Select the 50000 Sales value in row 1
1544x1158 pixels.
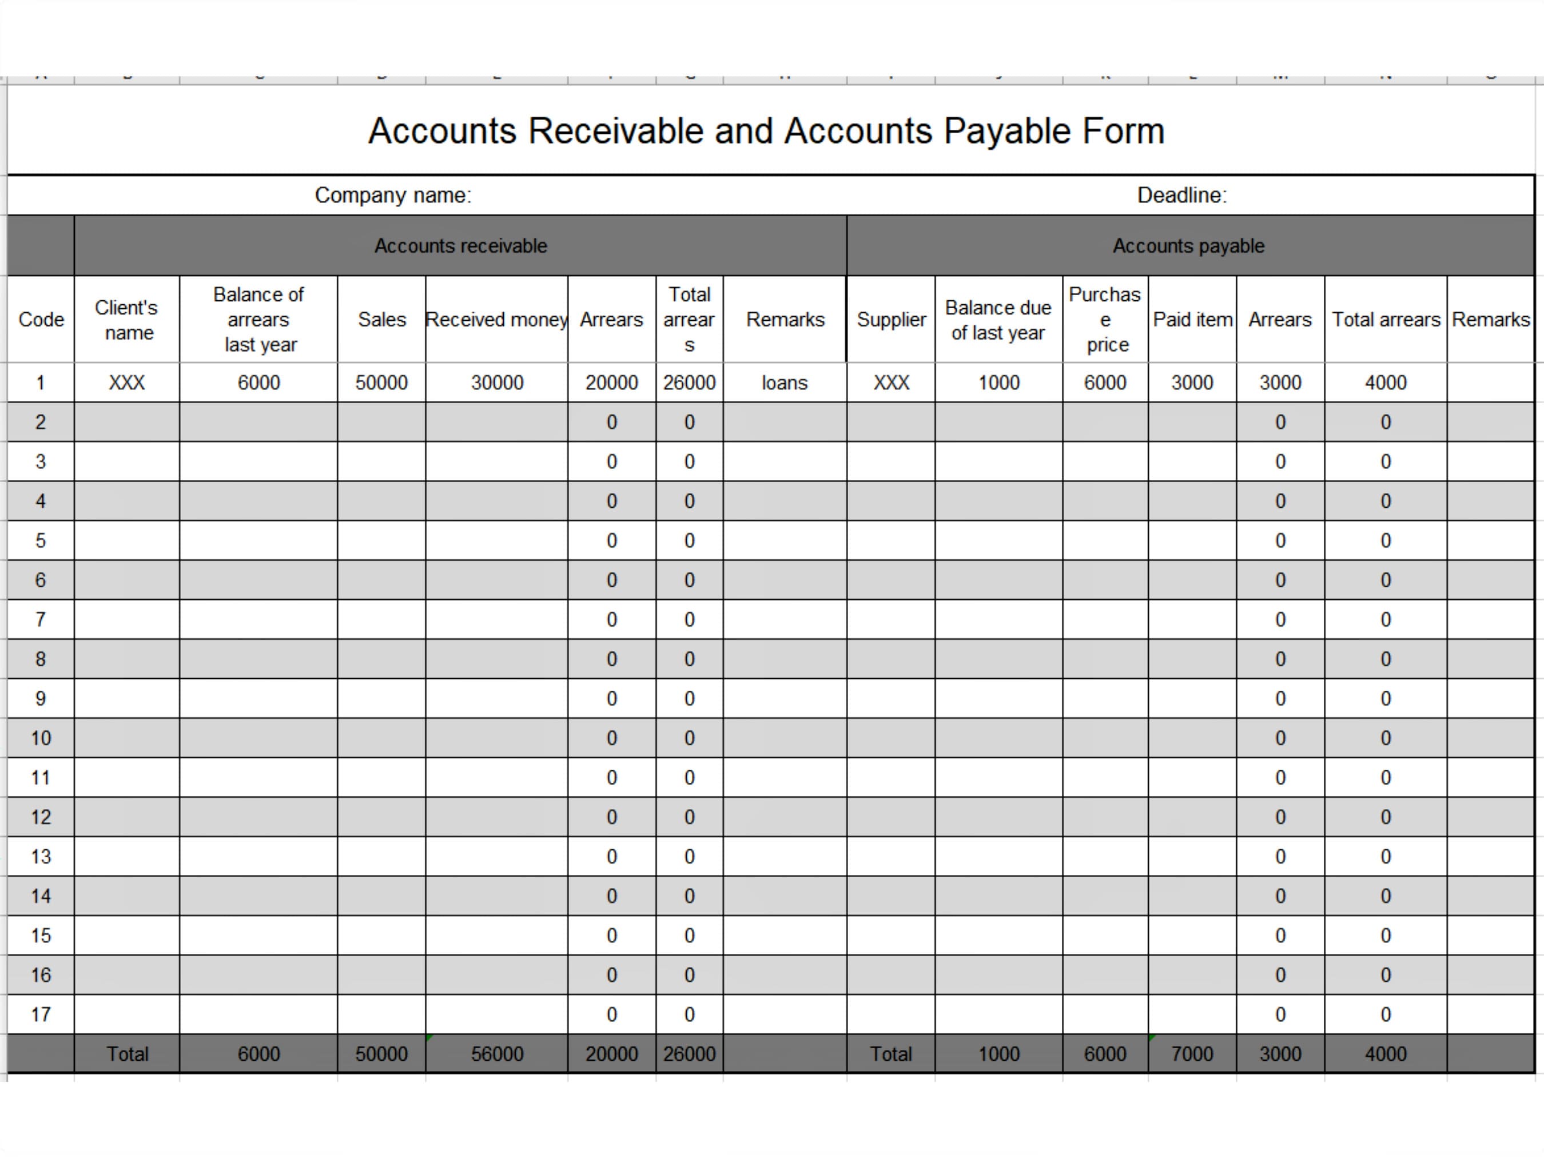(381, 383)
